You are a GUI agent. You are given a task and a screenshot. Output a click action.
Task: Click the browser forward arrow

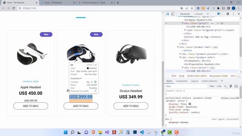click(8, 8)
